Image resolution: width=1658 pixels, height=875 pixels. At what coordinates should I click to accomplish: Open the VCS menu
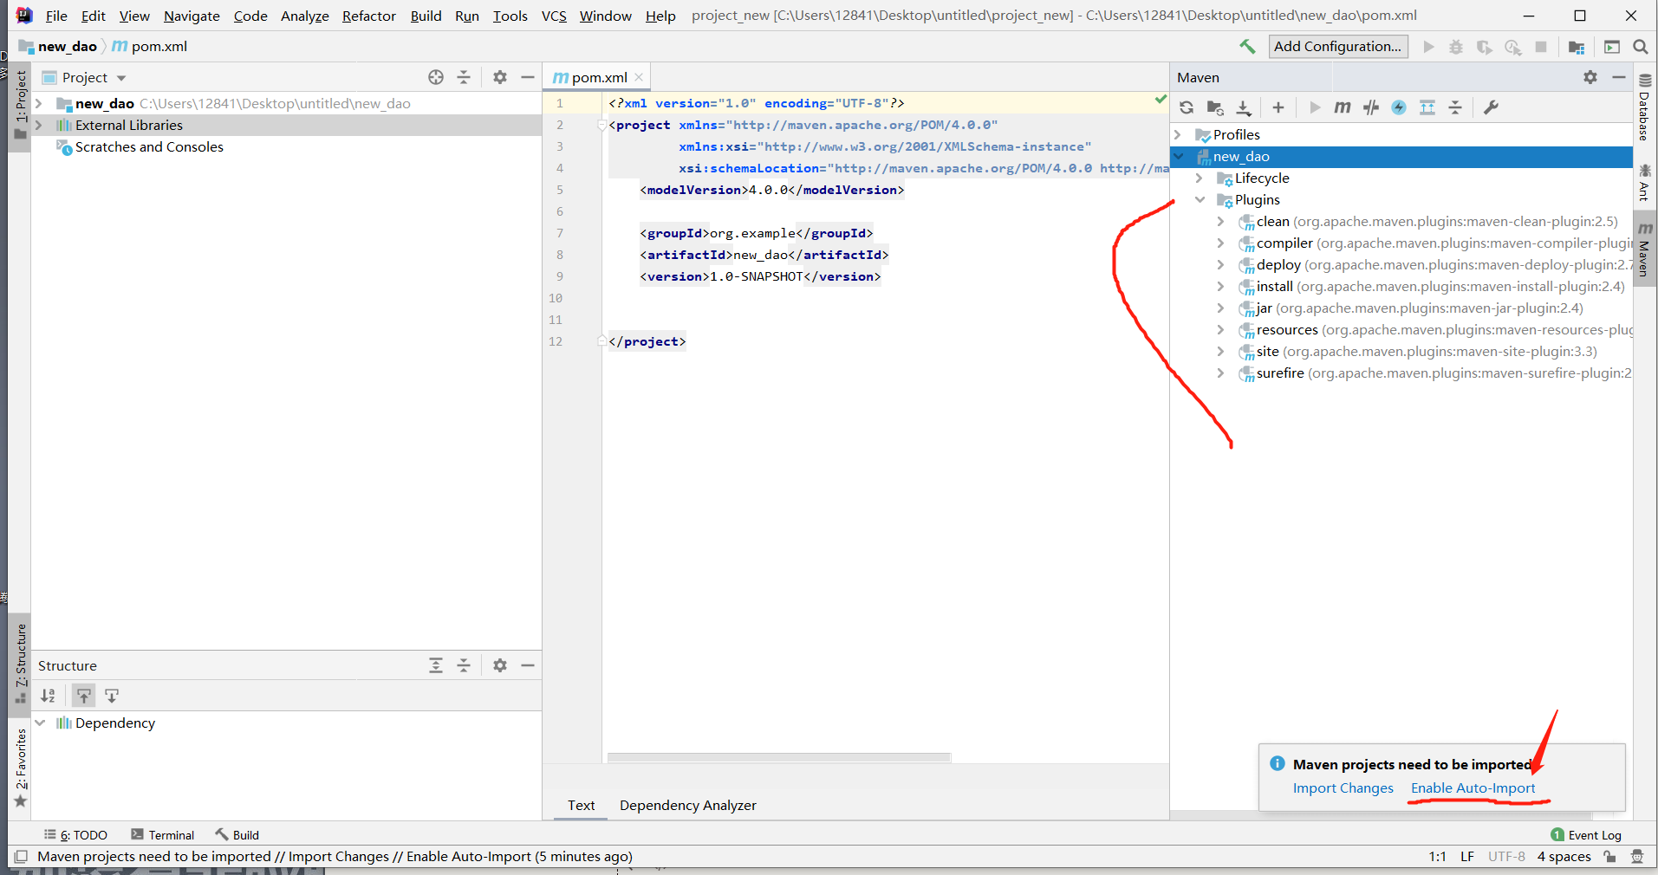[554, 16]
